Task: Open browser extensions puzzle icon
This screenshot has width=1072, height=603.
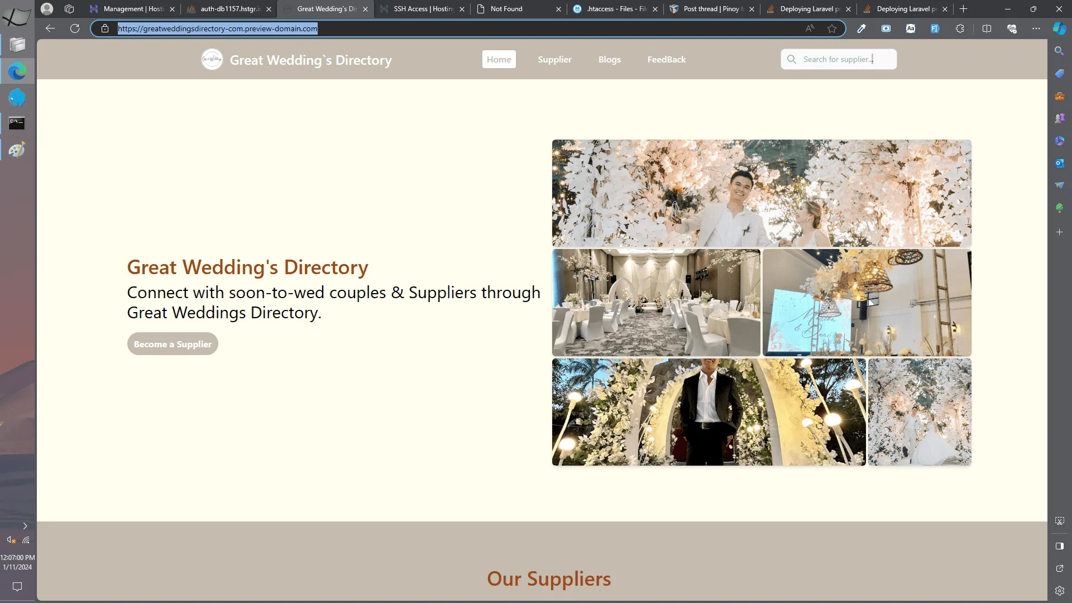Action: pyautogui.click(x=960, y=28)
